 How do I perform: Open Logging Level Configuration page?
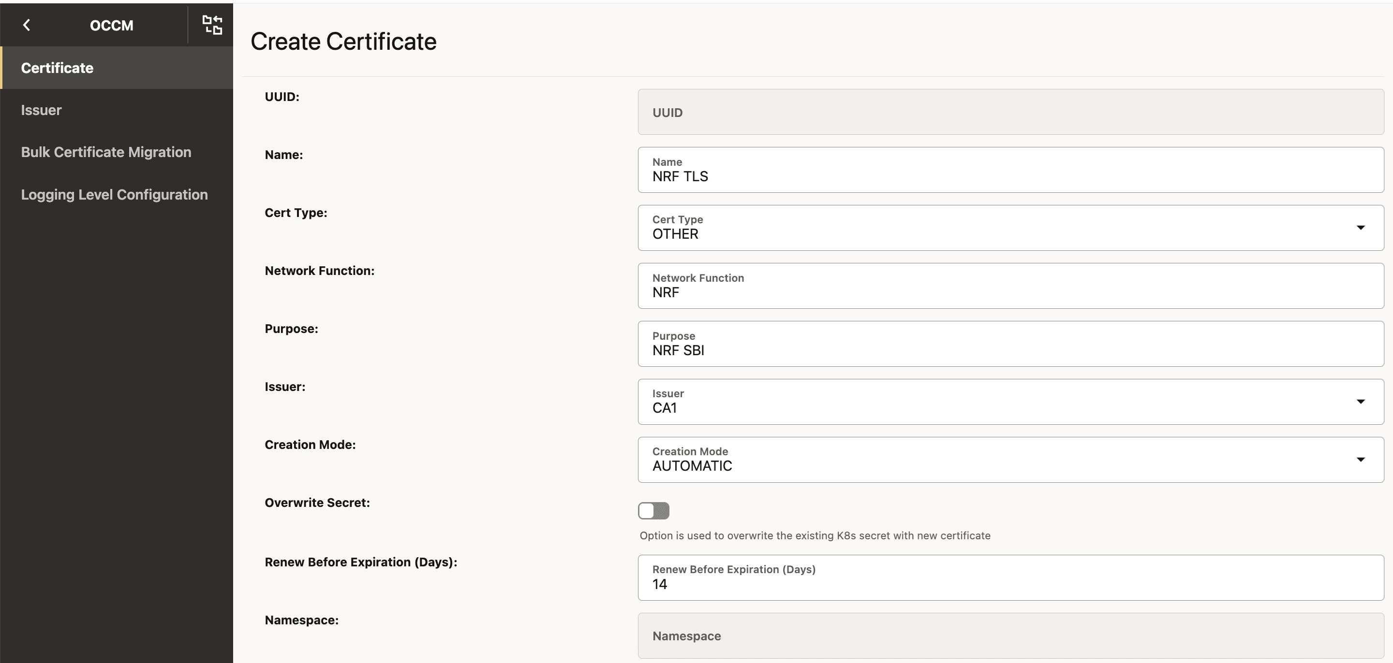(x=114, y=195)
